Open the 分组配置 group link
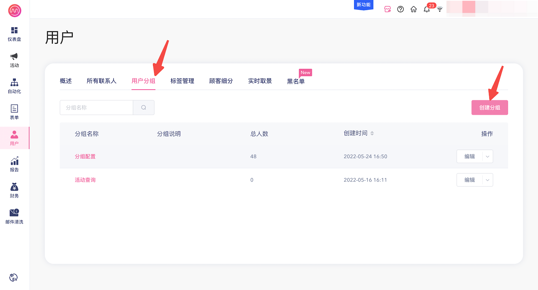This screenshot has height=290, width=538. pyautogui.click(x=85, y=156)
